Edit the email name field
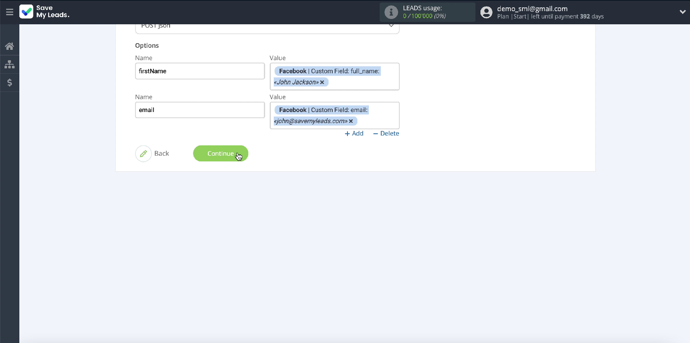 pyautogui.click(x=200, y=110)
